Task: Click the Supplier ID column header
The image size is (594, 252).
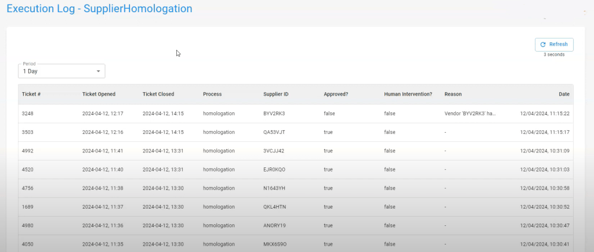Action: tap(276, 94)
